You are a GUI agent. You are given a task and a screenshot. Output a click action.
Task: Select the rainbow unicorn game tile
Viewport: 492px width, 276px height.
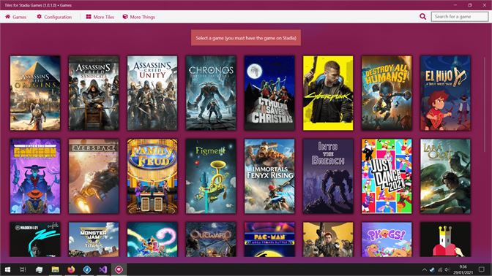click(x=152, y=239)
